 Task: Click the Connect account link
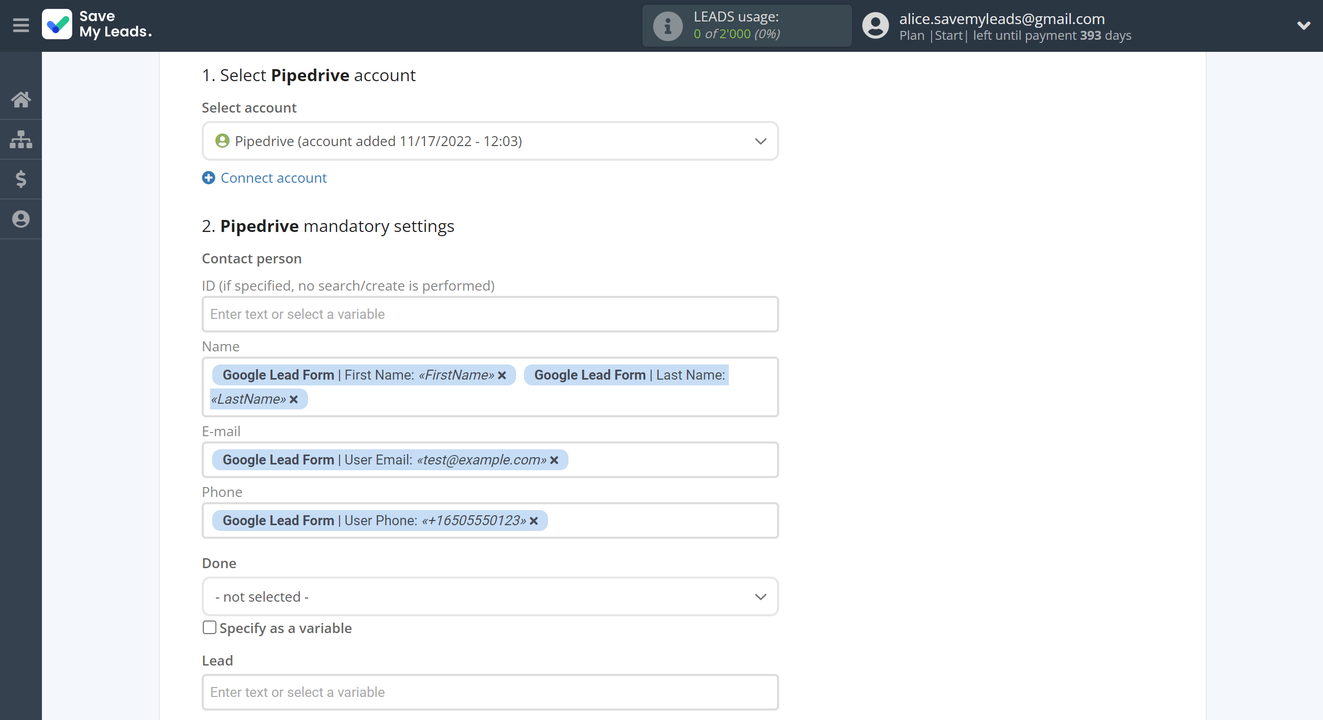pos(274,178)
